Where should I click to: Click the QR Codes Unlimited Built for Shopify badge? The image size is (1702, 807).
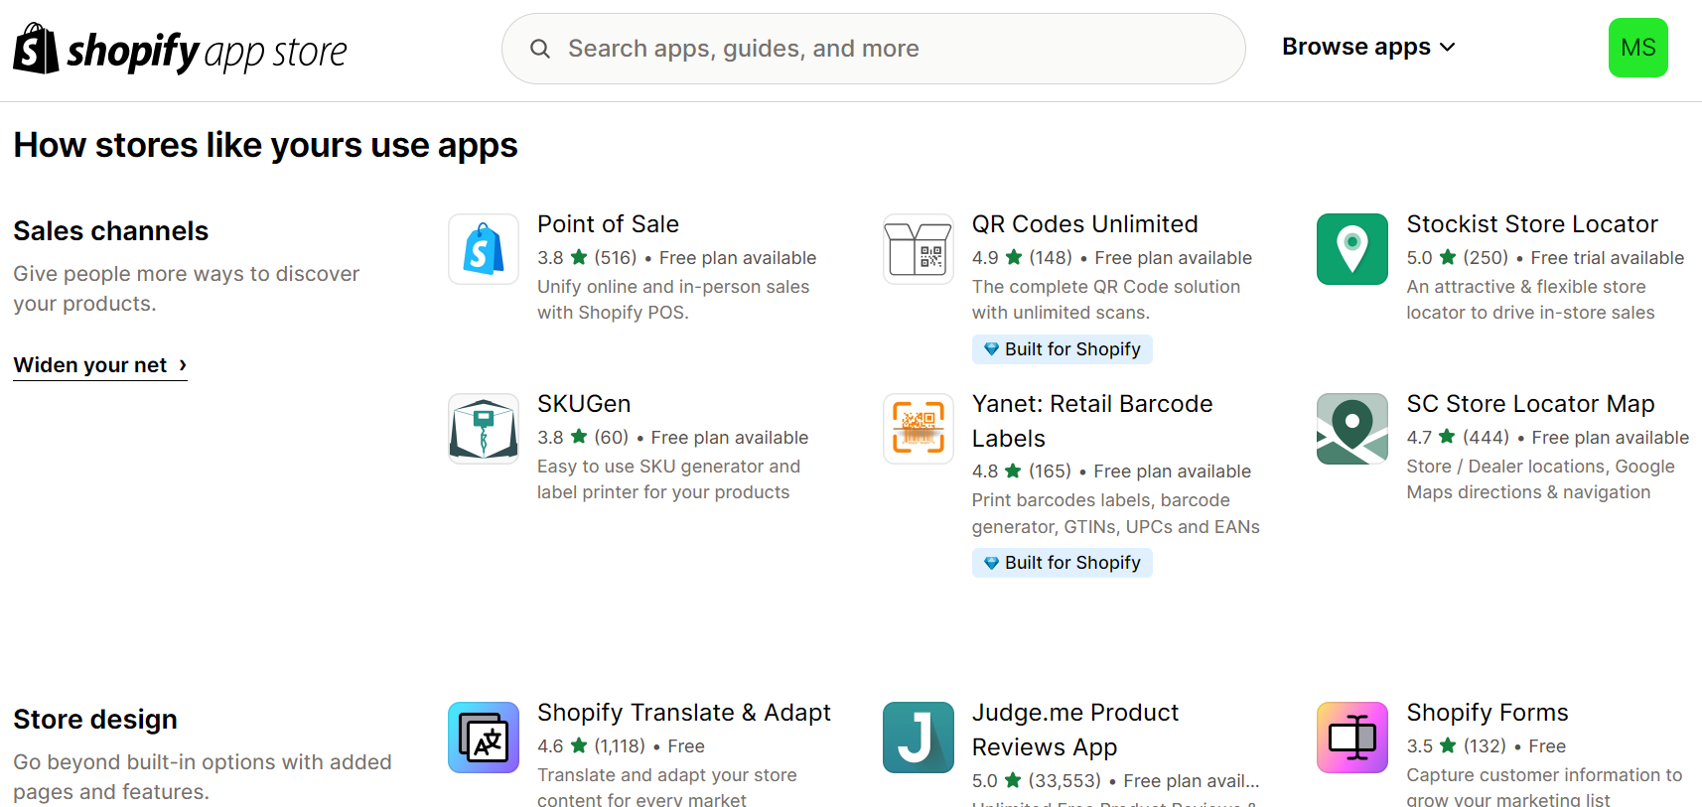click(x=1062, y=348)
